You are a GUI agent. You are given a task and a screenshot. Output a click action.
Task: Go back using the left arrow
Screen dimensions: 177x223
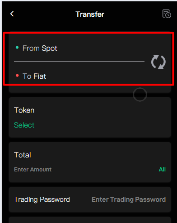tap(12, 14)
